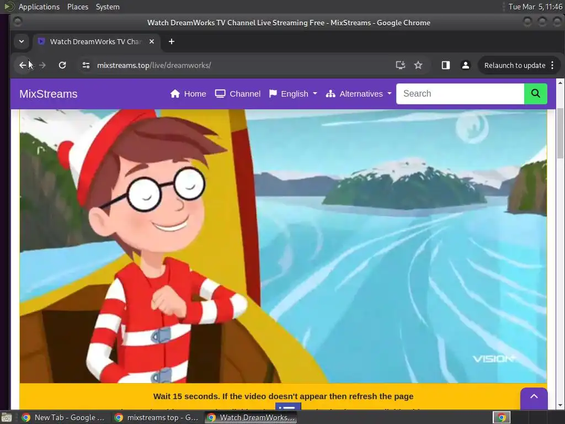This screenshot has height=424, width=565.
Task: Click the clock showing Tue Mar 5, 11:46
Action: click(x=535, y=7)
